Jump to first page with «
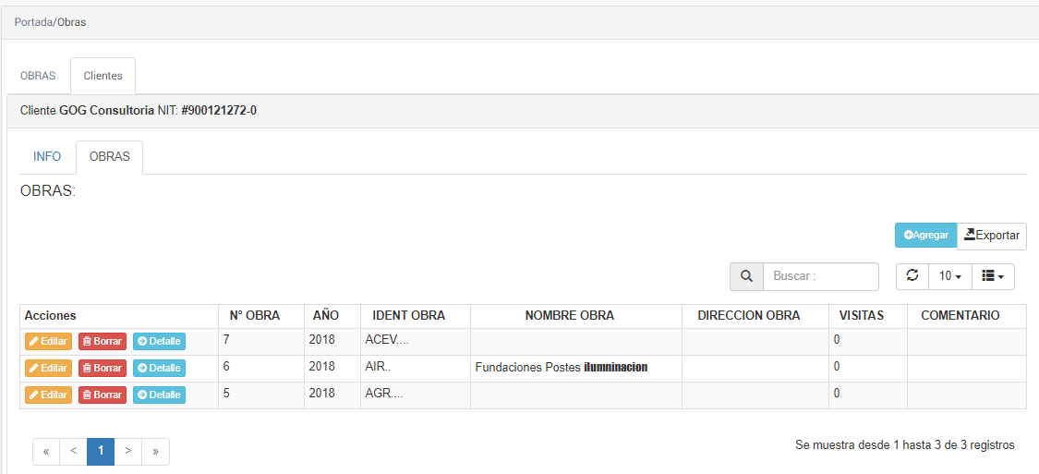This screenshot has width=1039, height=474. [x=46, y=452]
